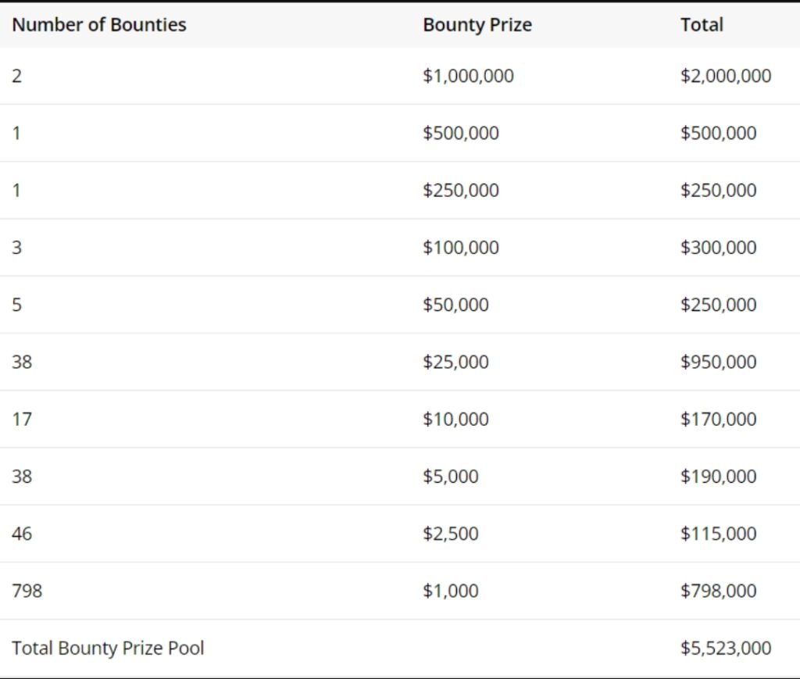Select the "Bounty Prize" column header
Screen dimensions: 800x679
pos(477,25)
